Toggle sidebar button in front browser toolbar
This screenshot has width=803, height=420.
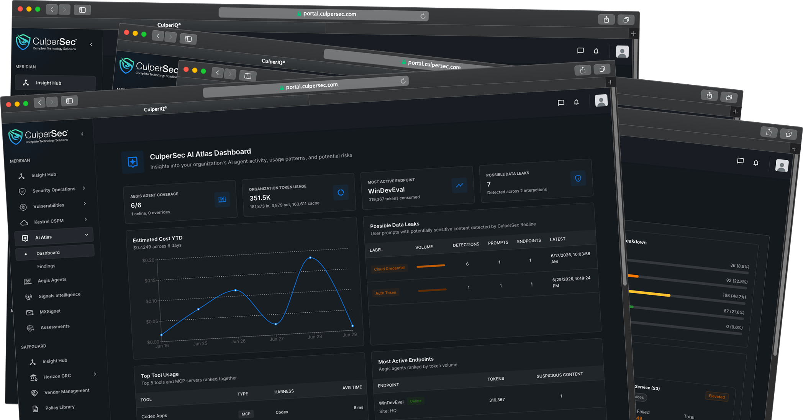(x=69, y=101)
